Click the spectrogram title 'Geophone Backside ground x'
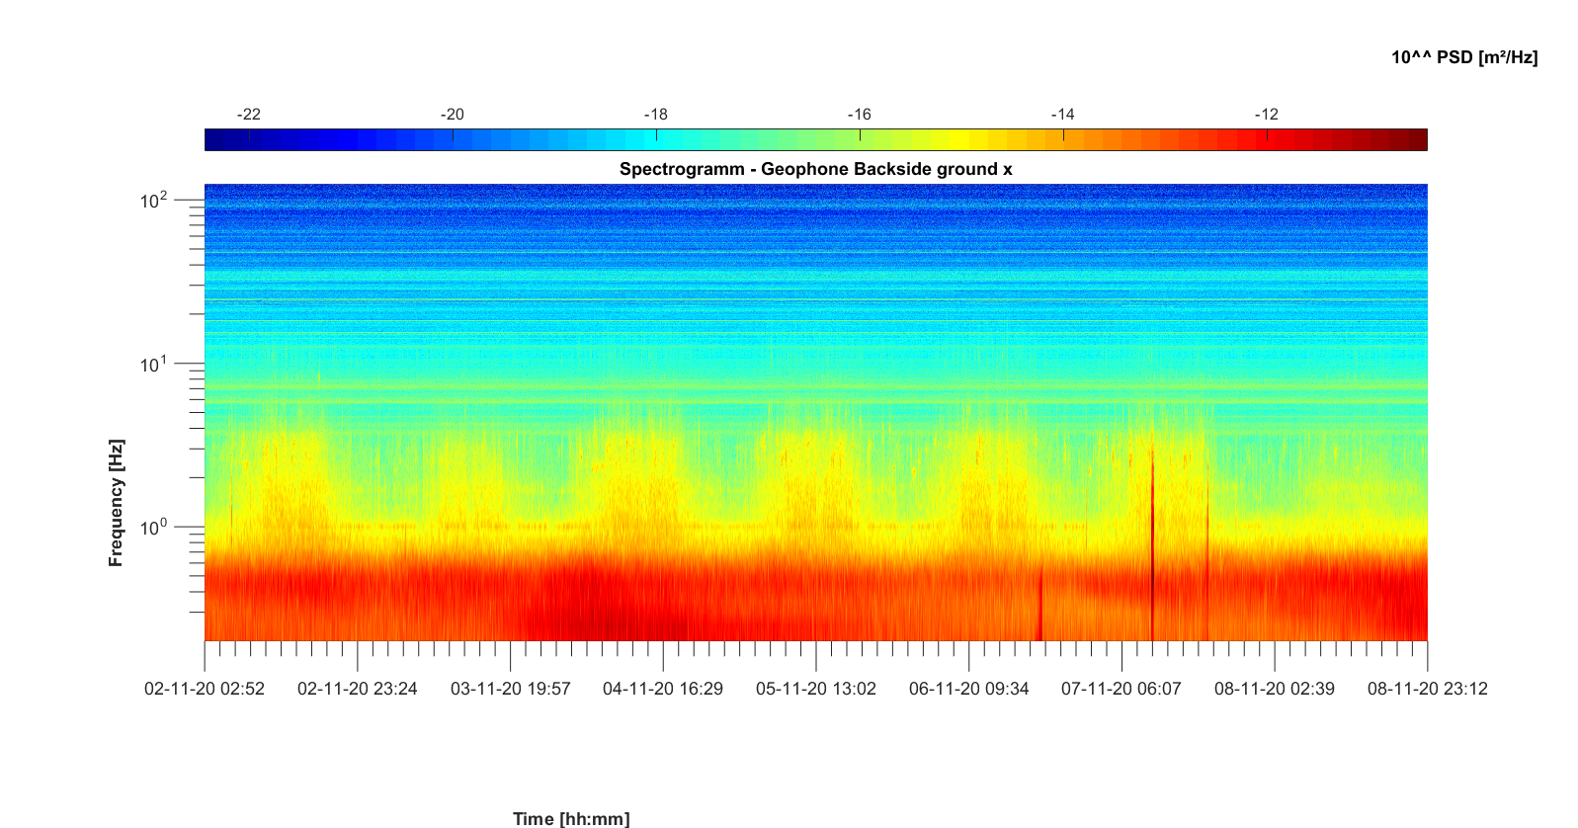1578x828 pixels. (x=815, y=169)
